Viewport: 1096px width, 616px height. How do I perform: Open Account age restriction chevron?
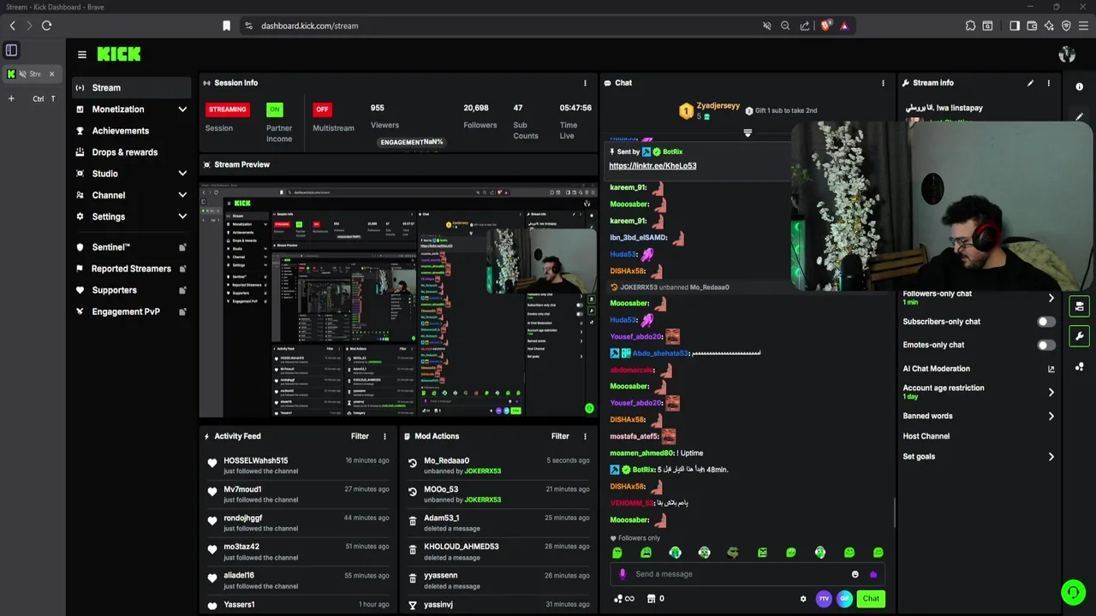pos(1051,392)
